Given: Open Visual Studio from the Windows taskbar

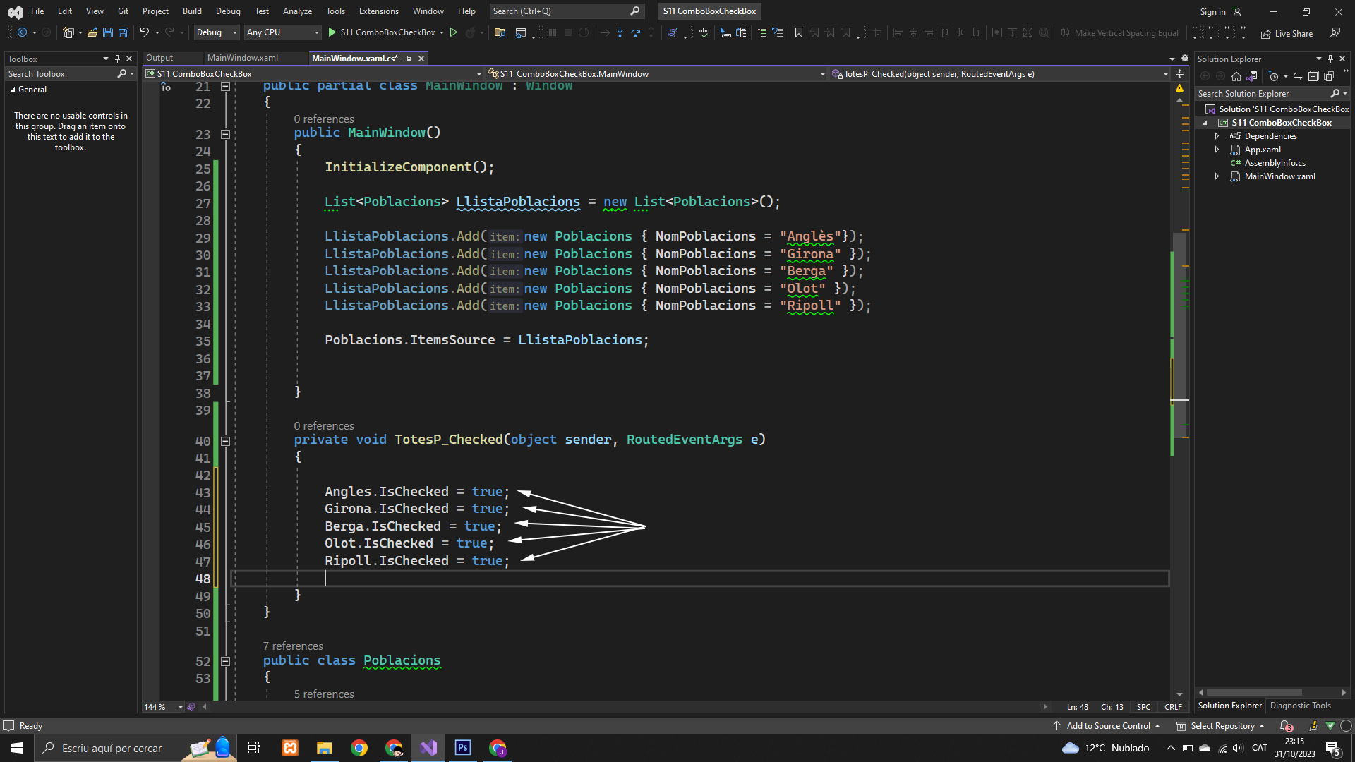Looking at the screenshot, I should click(428, 748).
